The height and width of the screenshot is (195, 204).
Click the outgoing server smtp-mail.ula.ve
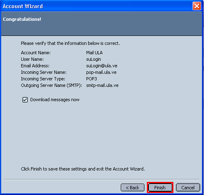102,85
